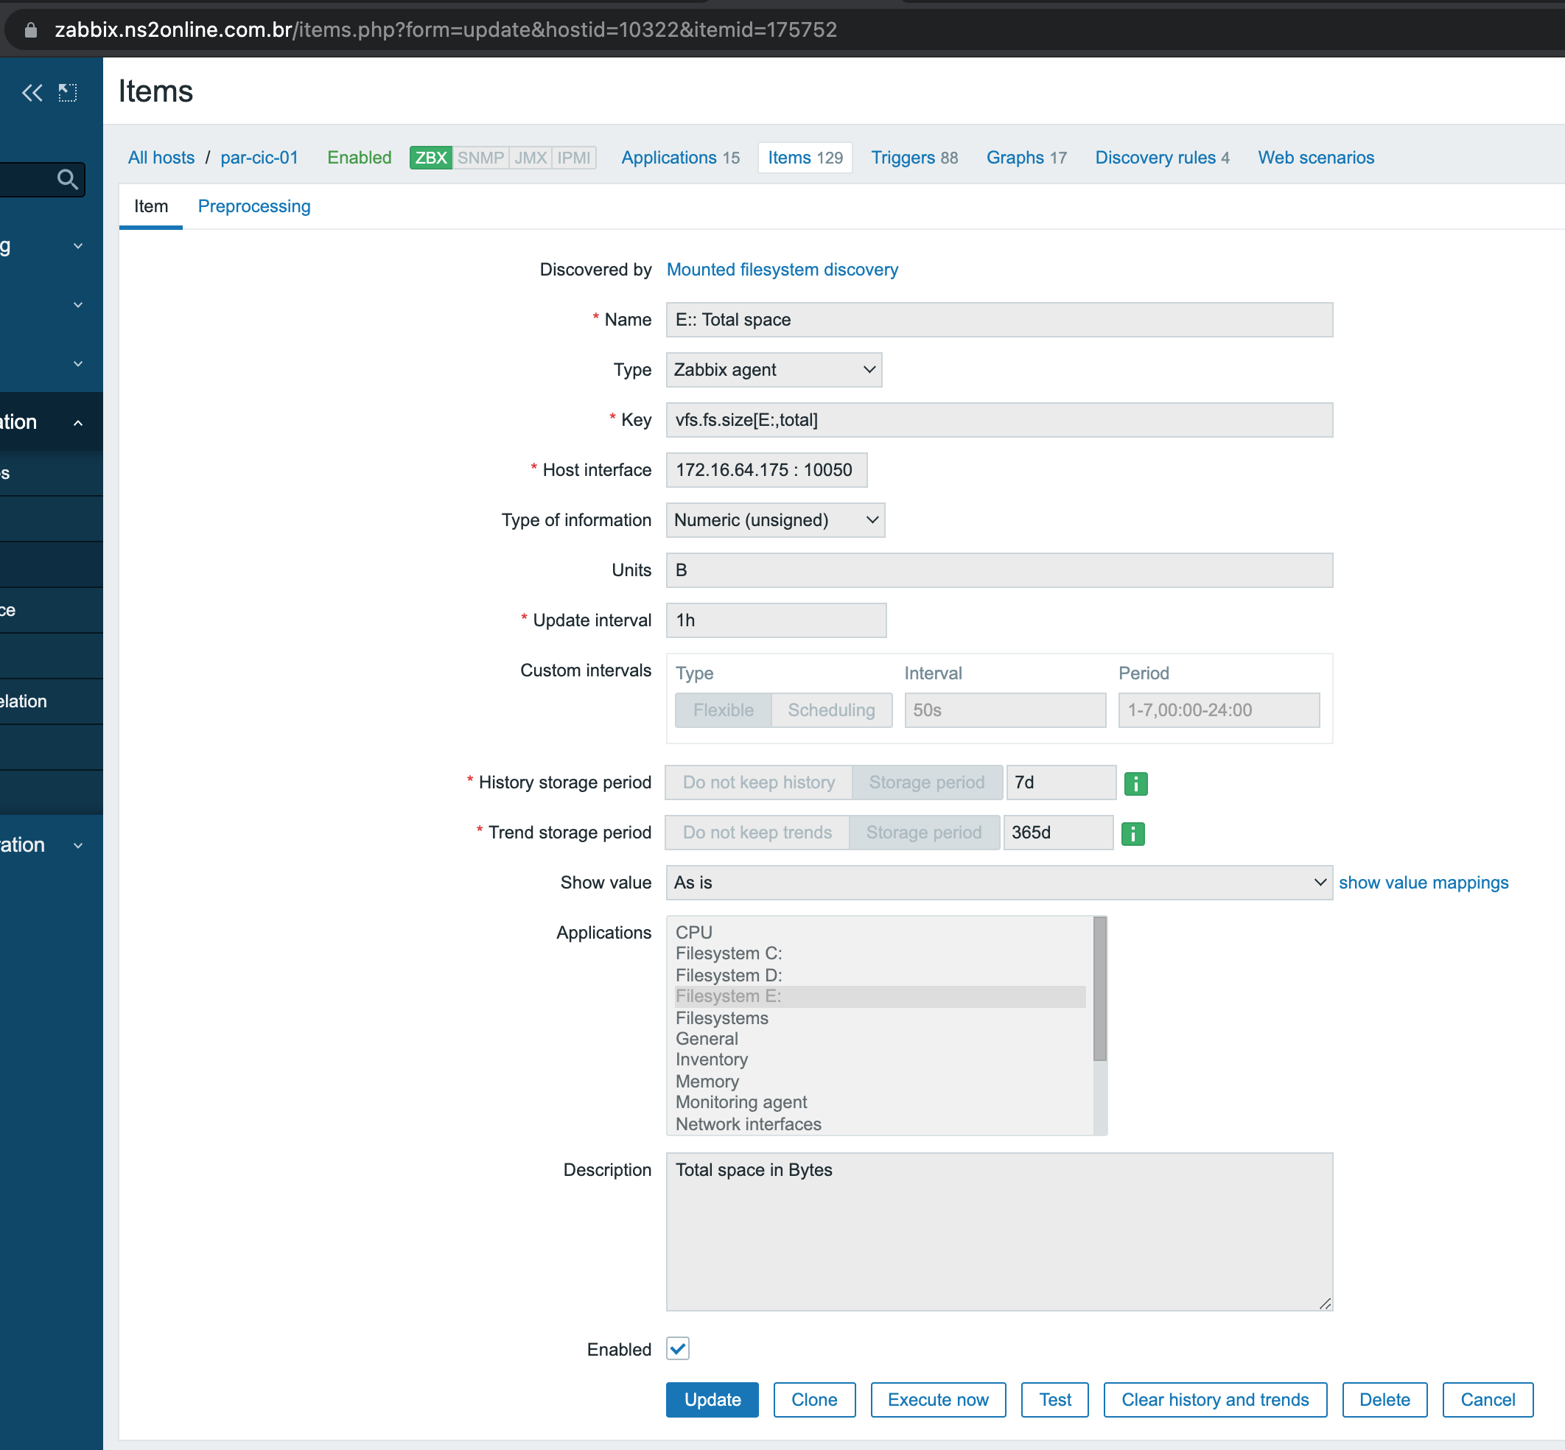This screenshot has width=1565, height=1450.
Task: Click the Enabled host status link
Action: click(x=360, y=158)
